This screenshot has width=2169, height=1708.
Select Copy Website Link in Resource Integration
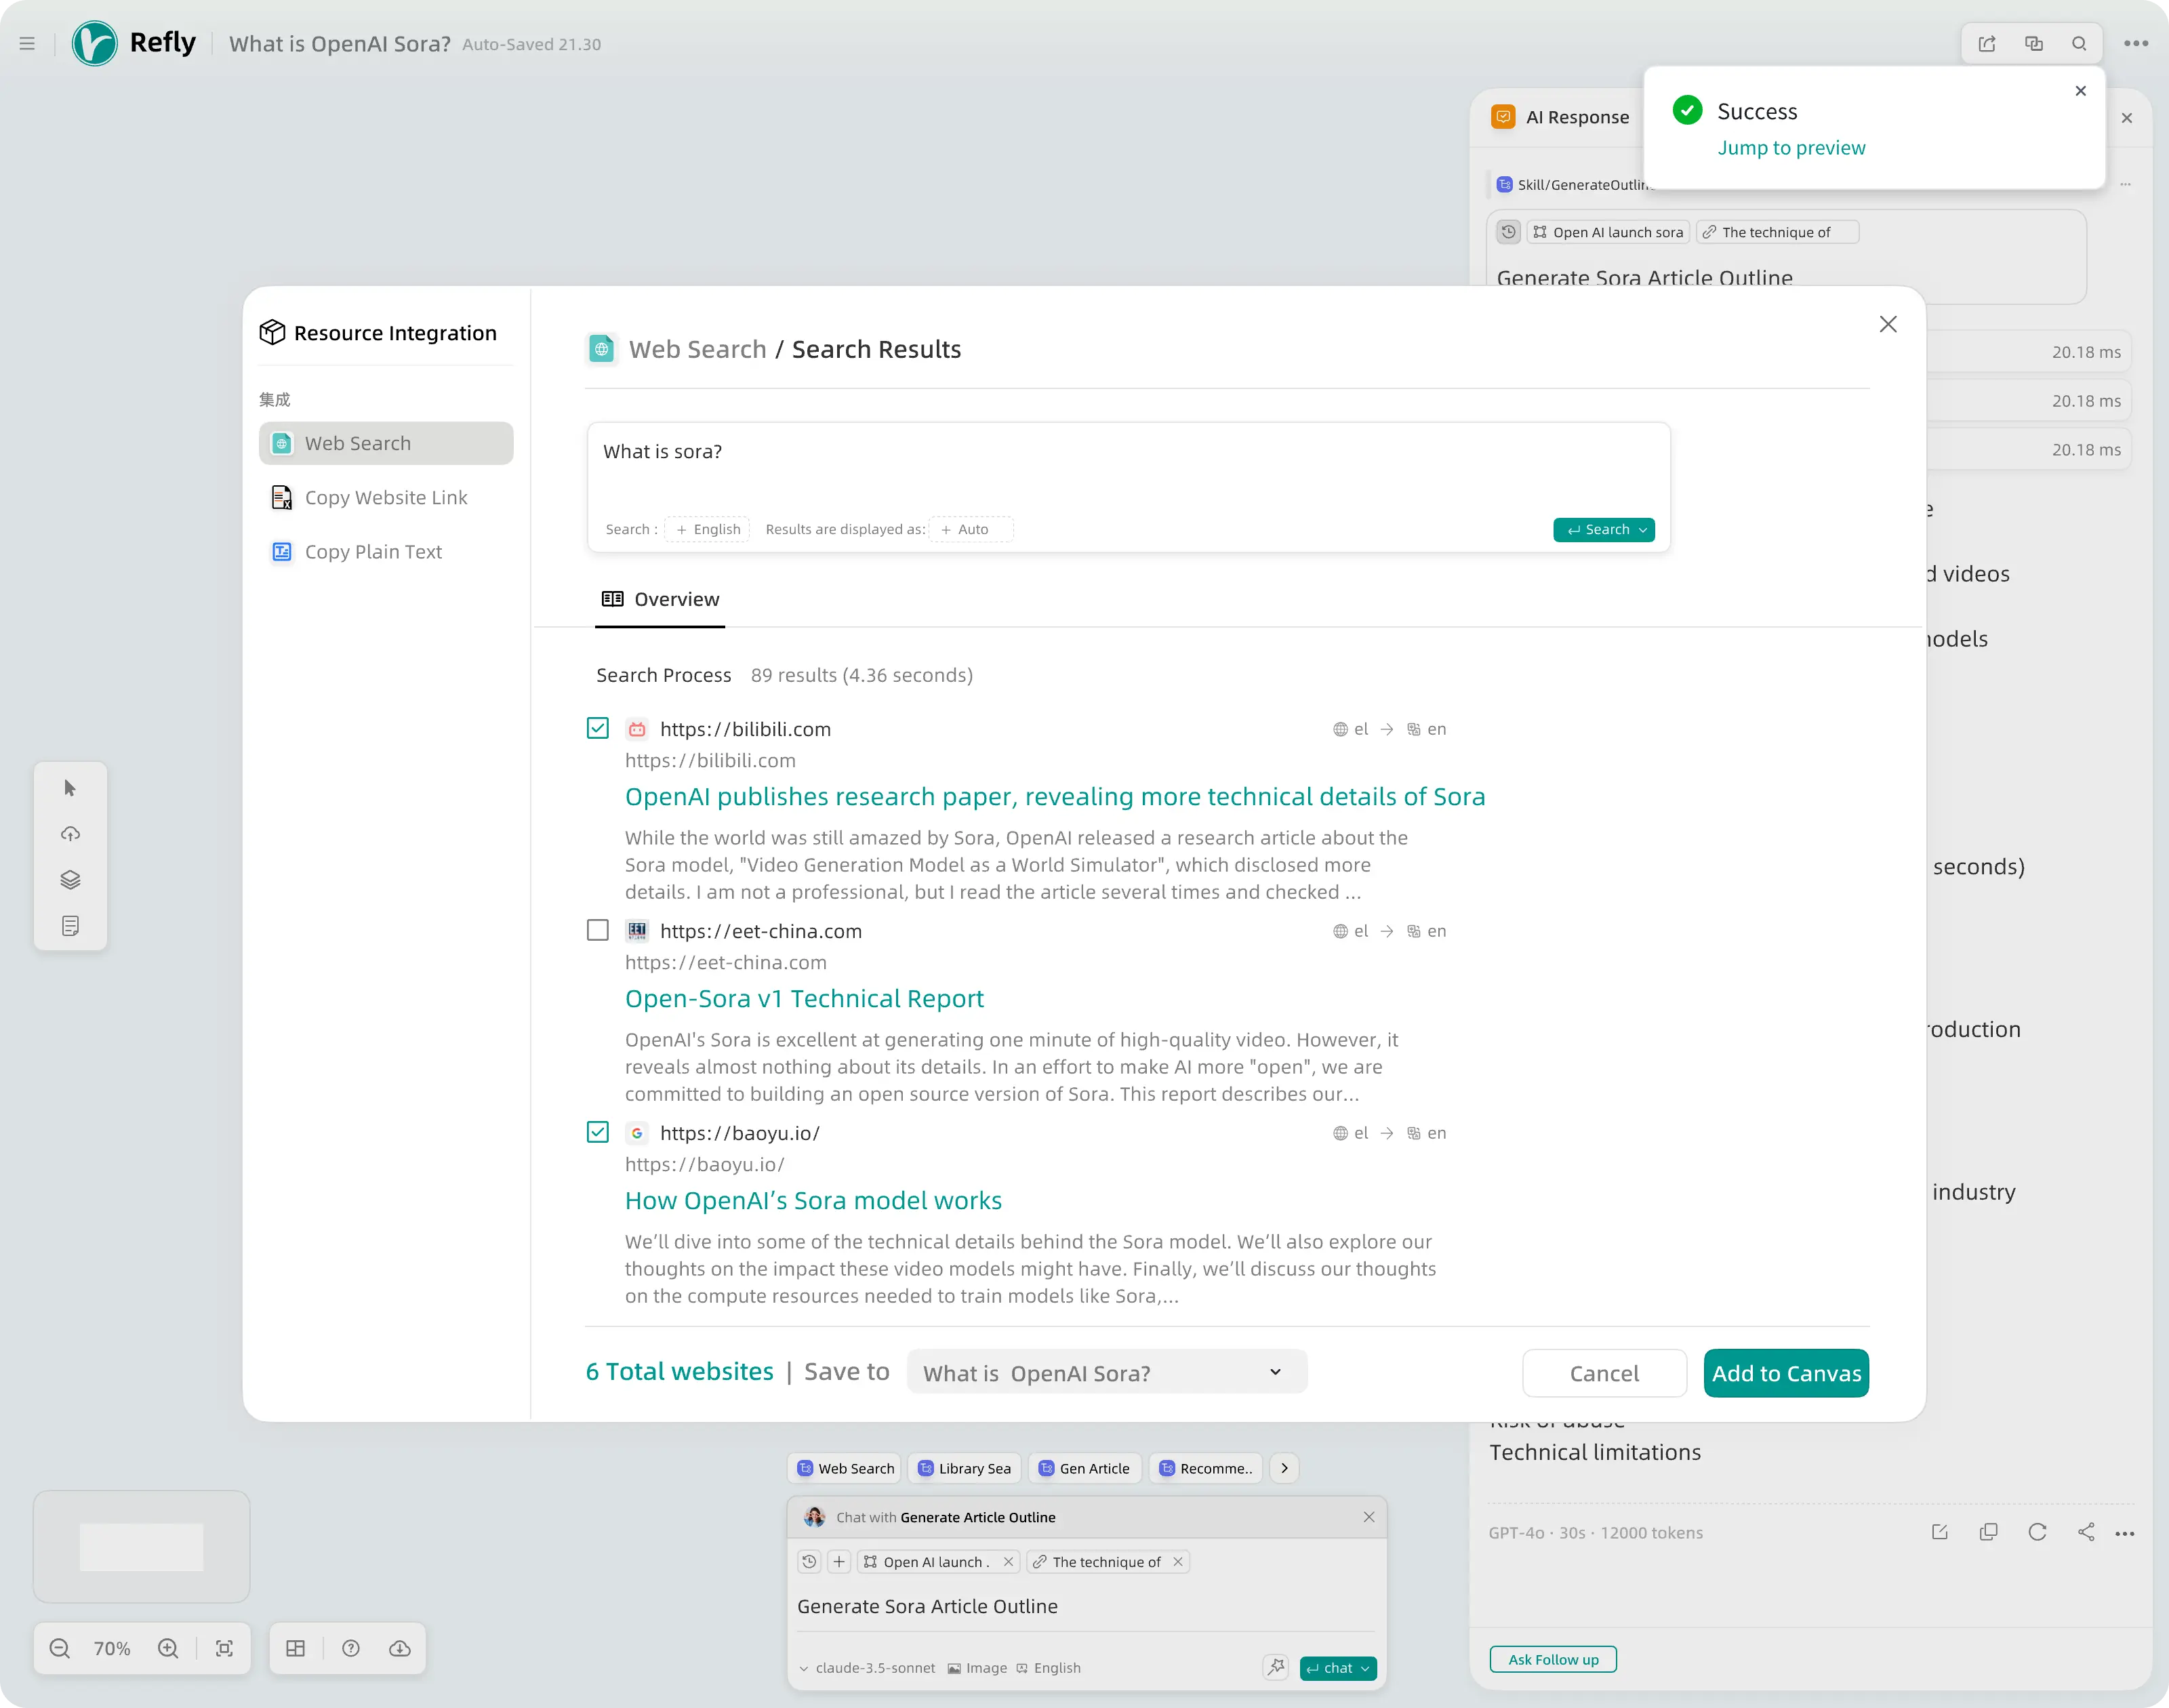(x=385, y=497)
